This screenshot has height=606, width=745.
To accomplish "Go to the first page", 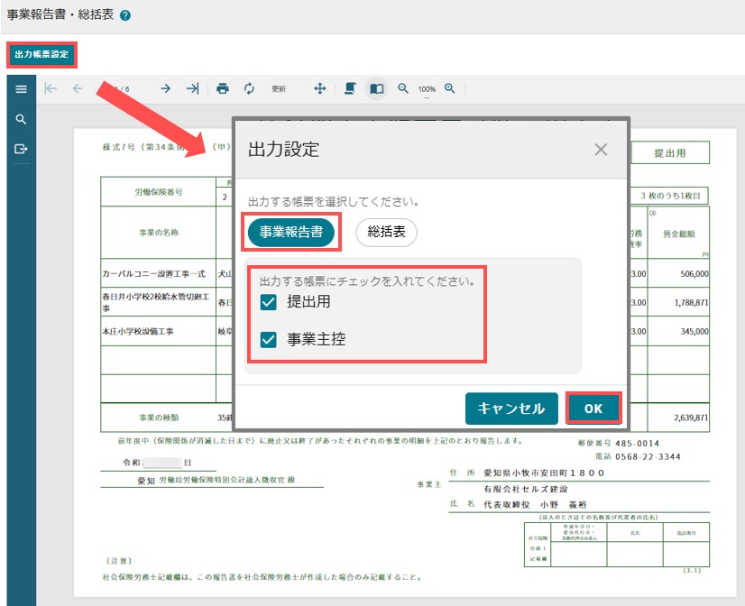I will pyautogui.click(x=51, y=88).
